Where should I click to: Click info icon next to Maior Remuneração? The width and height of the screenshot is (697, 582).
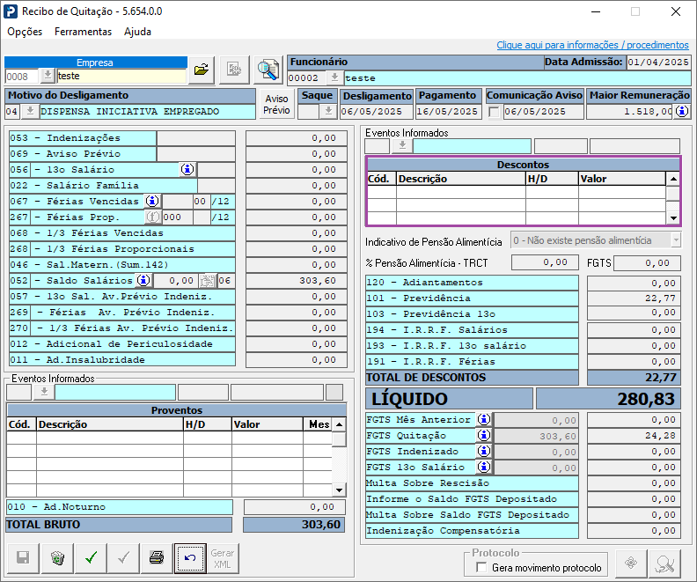tap(682, 111)
